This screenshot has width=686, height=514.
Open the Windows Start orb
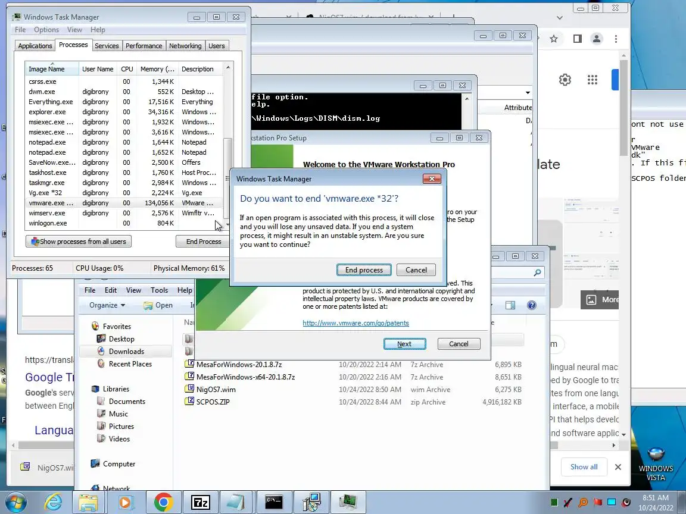pos(16,502)
